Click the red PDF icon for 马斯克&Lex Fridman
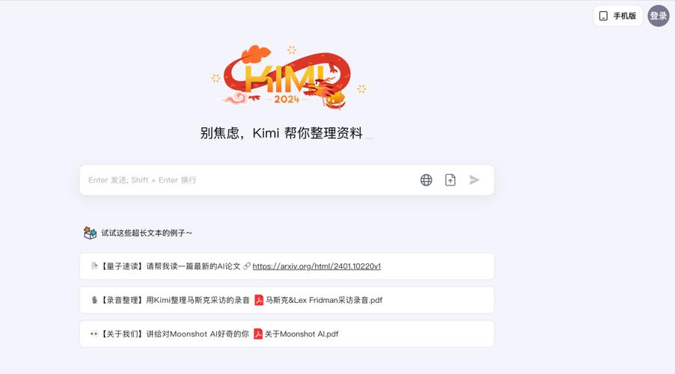Viewport: 675px width, 374px height. tap(259, 300)
